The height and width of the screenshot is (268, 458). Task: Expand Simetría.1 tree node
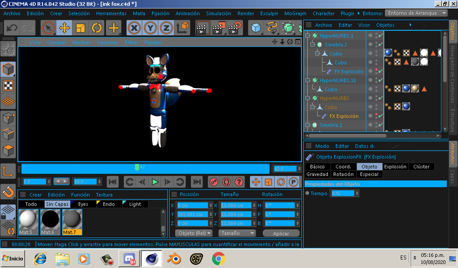point(307,125)
